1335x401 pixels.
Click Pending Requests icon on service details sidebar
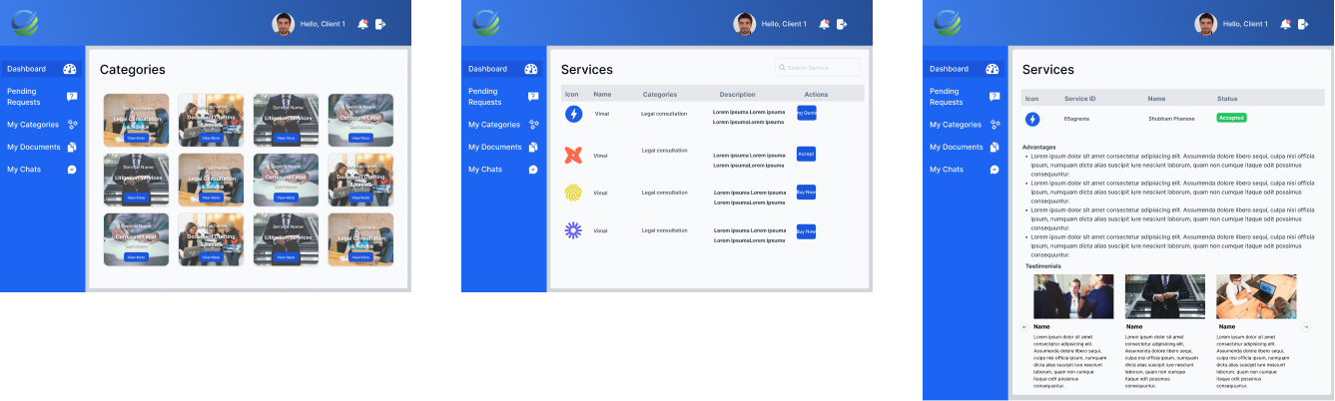point(995,97)
